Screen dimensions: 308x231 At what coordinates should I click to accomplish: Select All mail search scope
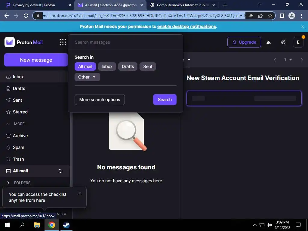[85, 66]
